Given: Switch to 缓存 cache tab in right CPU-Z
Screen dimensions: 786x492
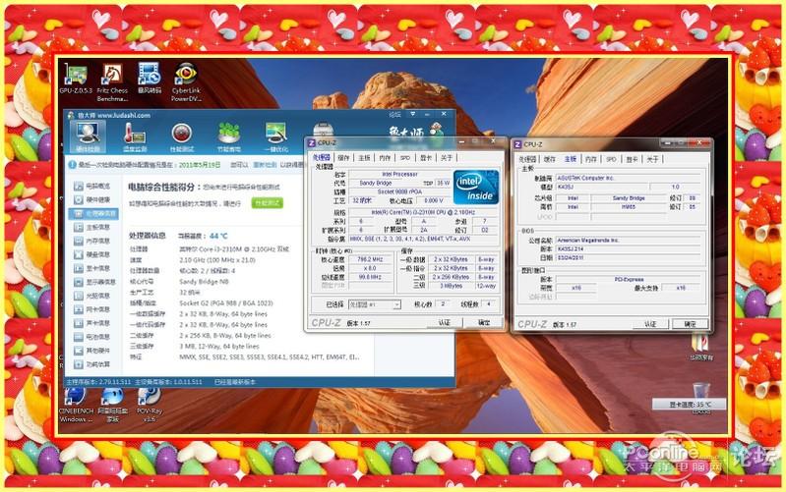Looking at the screenshot, I should 550,159.
